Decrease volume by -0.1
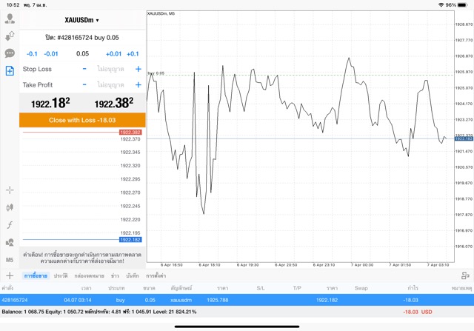Viewport: 474px width, 331px height. (32, 53)
